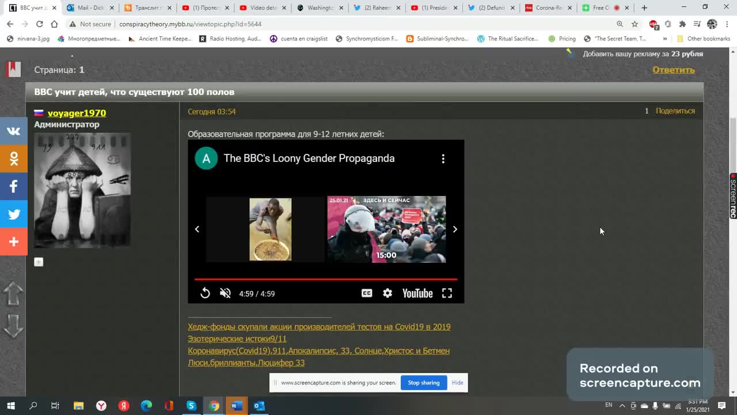Open Хедж-фонды Covid19 tests signature link
Image resolution: width=737 pixels, height=415 pixels.
[x=319, y=327]
